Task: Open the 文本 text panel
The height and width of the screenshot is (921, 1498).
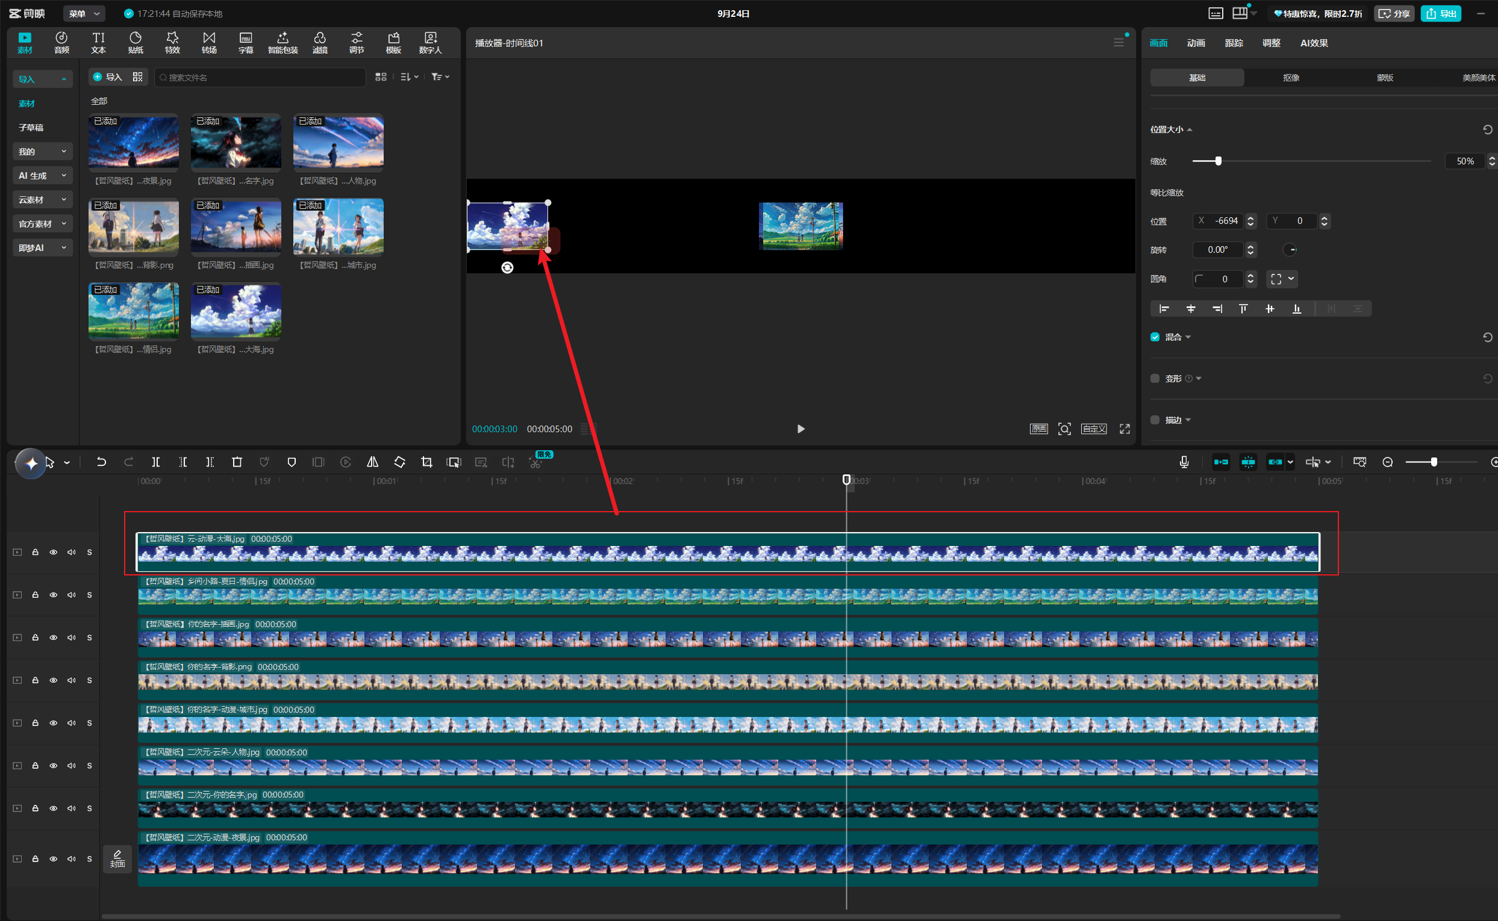Action: [99, 43]
